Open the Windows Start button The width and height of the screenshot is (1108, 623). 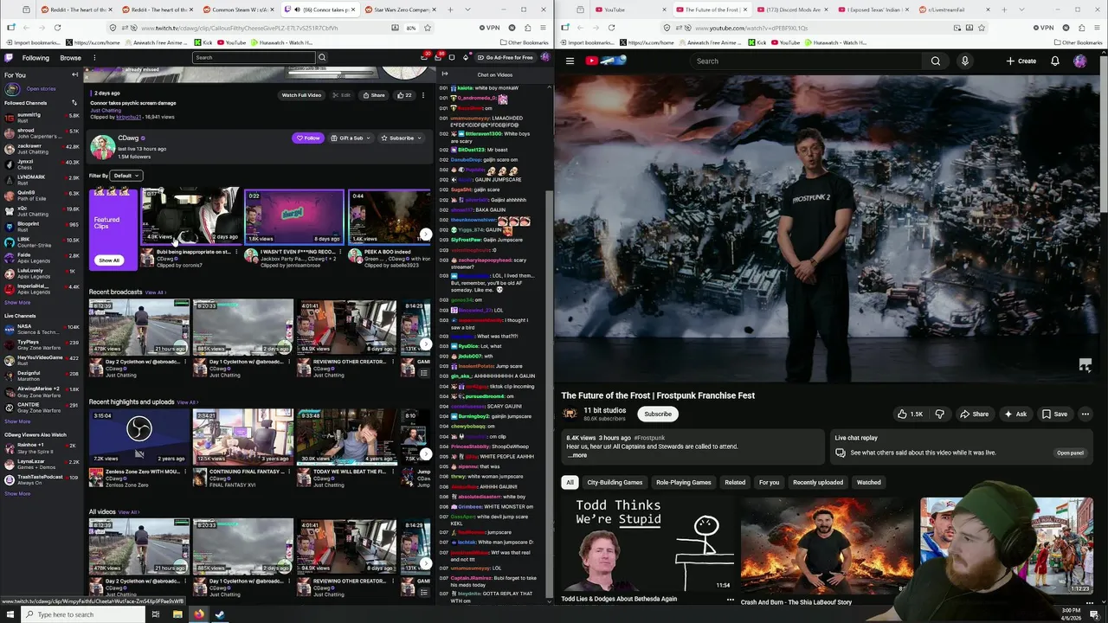[x=10, y=614]
